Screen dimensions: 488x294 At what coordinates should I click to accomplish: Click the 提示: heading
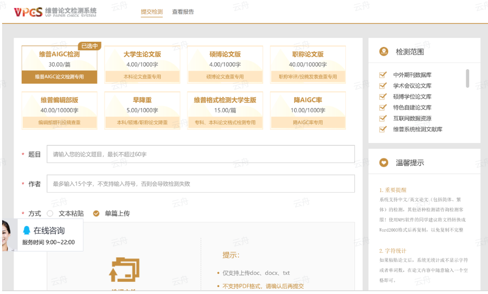pyautogui.click(x=231, y=255)
